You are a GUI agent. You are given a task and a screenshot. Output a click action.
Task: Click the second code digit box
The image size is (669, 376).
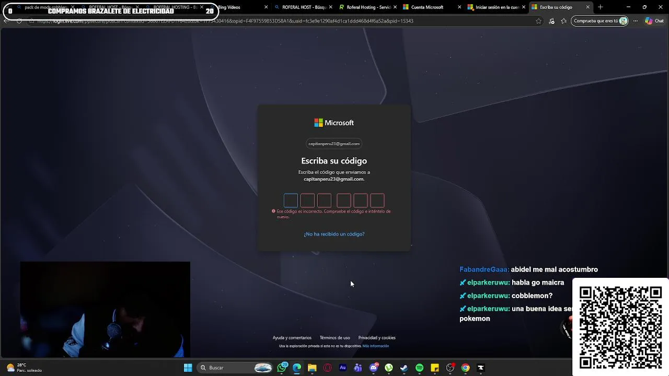coord(308,201)
